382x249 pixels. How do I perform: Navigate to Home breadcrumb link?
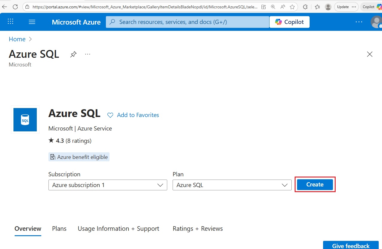pos(17,39)
